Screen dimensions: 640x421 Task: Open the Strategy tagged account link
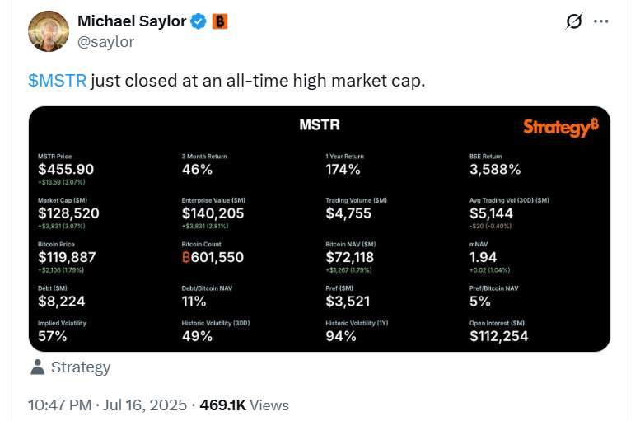81,367
